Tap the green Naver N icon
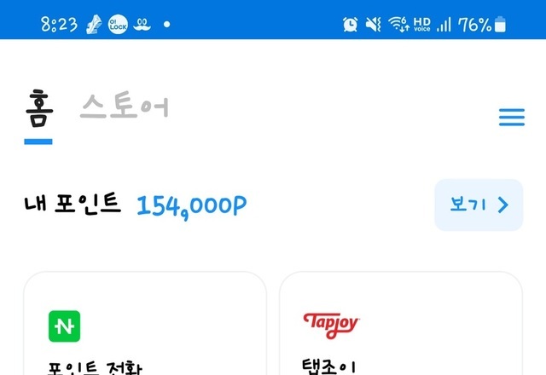The width and height of the screenshot is (546, 375). [65, 326]
